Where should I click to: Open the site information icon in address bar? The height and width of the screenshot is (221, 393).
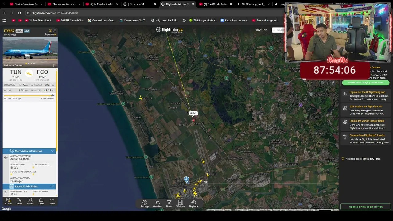pos(28,13)
